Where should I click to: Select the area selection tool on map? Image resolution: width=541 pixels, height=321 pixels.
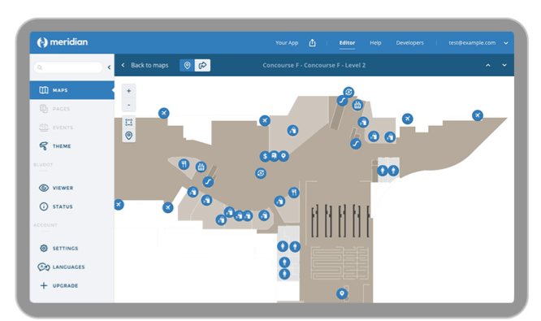click(x=128, y=123)
